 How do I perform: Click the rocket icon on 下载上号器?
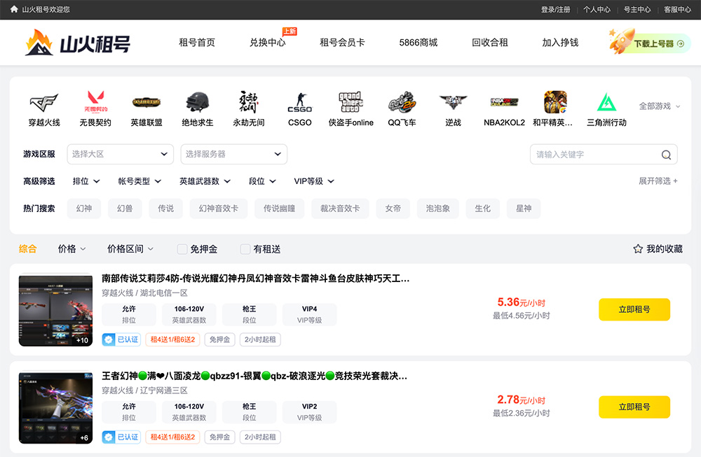621,41
